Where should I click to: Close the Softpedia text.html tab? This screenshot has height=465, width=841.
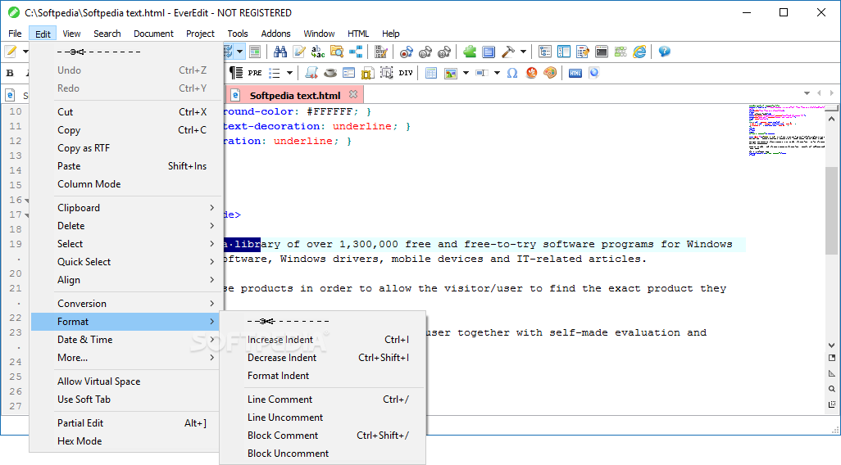(353, 94)
